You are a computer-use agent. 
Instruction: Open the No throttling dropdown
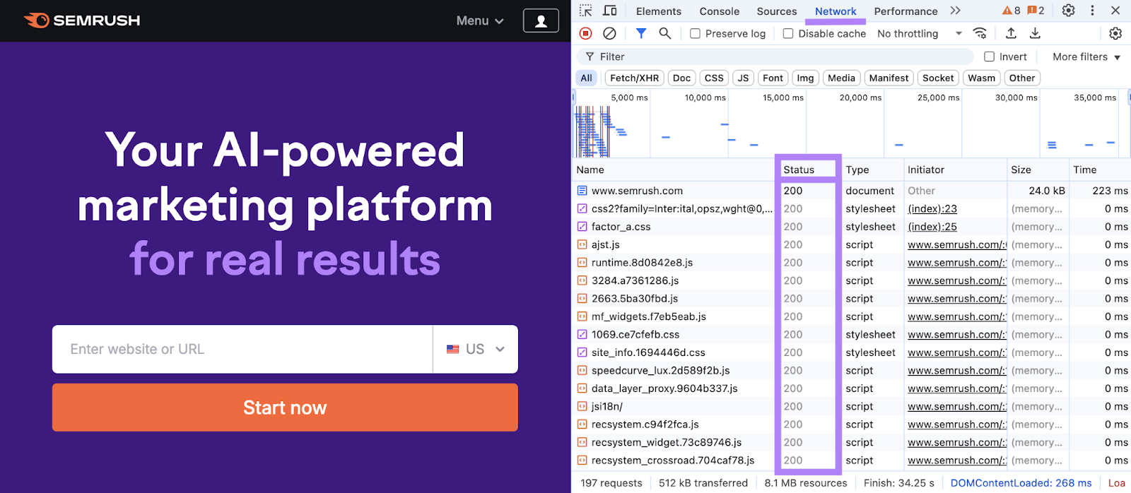point(919,34)
